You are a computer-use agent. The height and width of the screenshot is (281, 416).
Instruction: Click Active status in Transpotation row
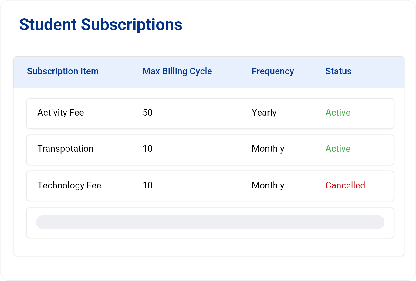click(x=338, y=149)
